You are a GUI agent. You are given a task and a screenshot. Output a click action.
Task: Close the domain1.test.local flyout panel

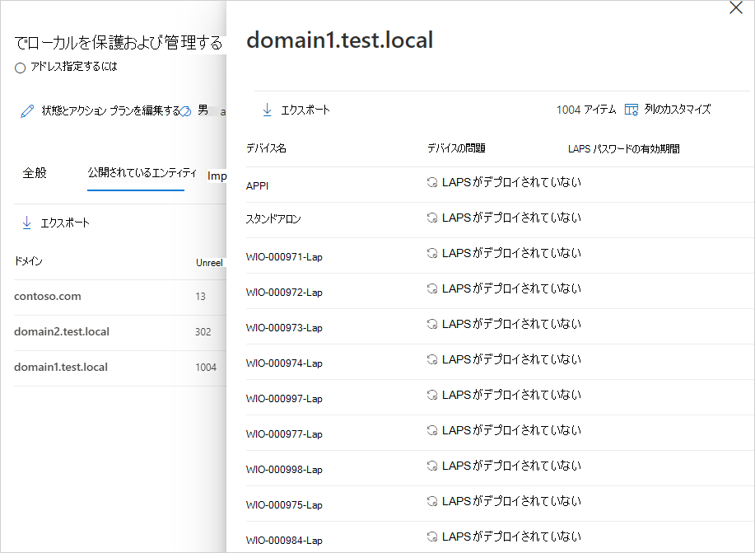click(736, 8)
